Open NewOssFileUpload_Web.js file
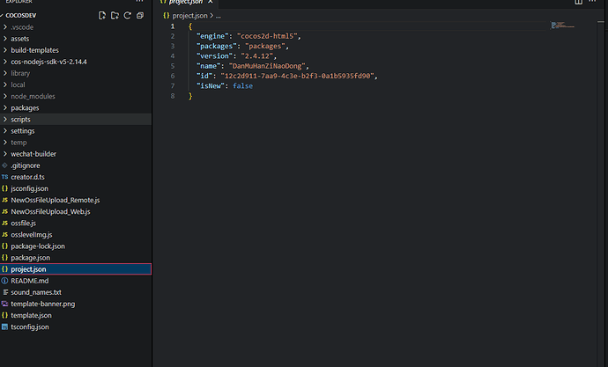The height and width of the screenshot is (367, 608). click(x=50, y=211)
